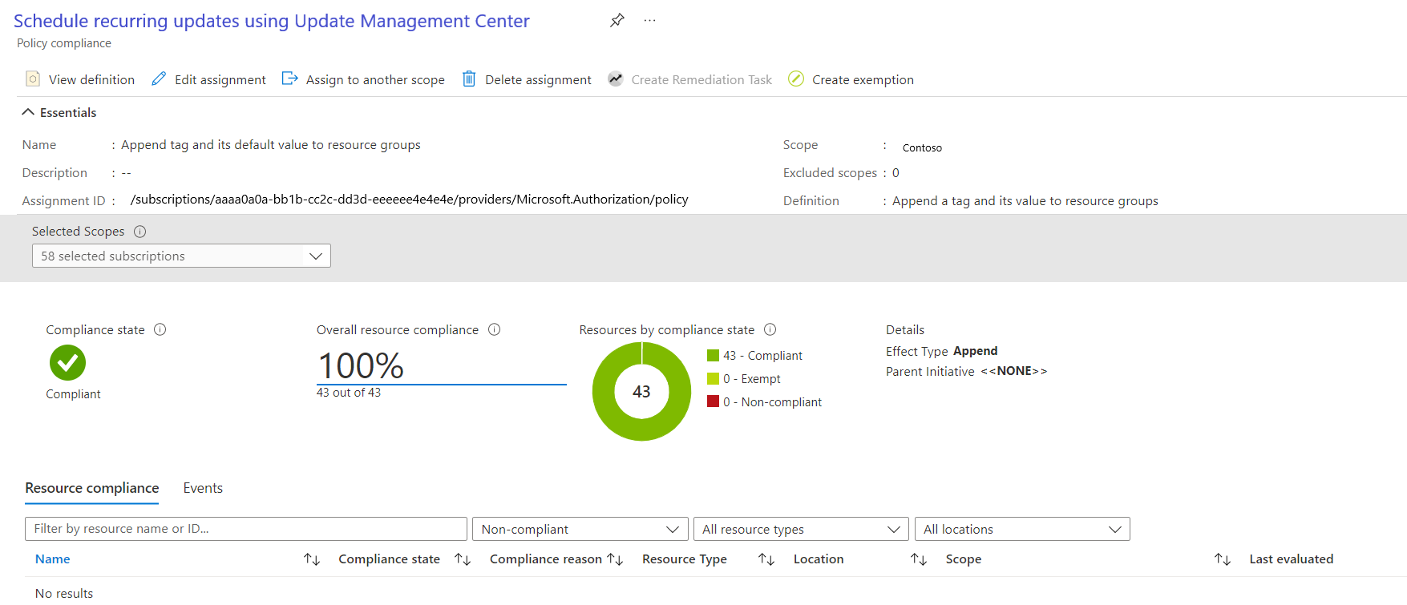Open the 58 selected subscriptions dropdown
The height and width of the screenshot is (605, 1407).
click(x=181, y=256)
